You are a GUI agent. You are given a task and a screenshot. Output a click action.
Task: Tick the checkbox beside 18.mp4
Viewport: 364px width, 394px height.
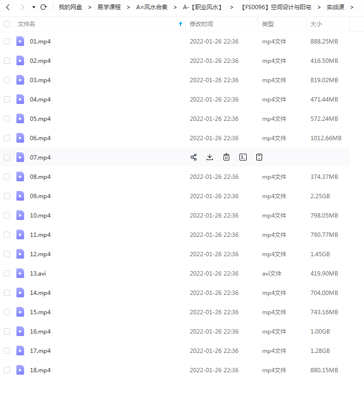(7, 370)
